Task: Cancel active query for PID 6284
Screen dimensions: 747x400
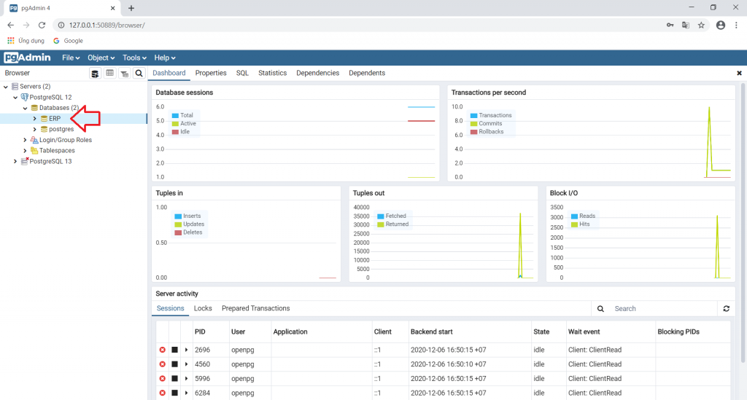Action: point(175,393)
